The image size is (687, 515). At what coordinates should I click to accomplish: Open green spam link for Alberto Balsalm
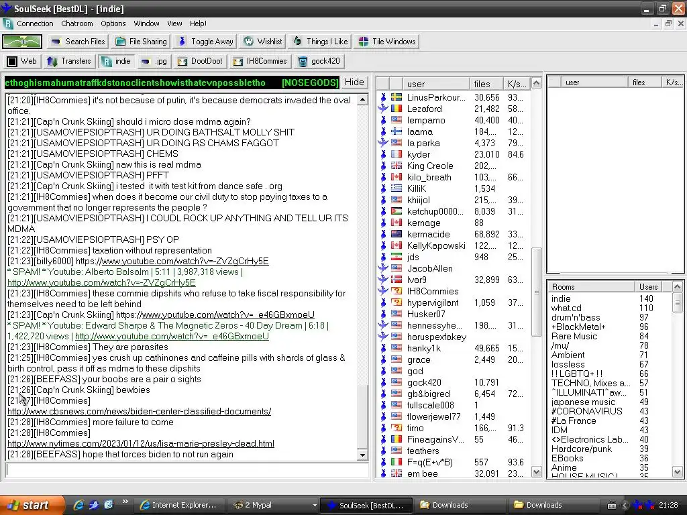pyautogui.click(x=101, y=283)
